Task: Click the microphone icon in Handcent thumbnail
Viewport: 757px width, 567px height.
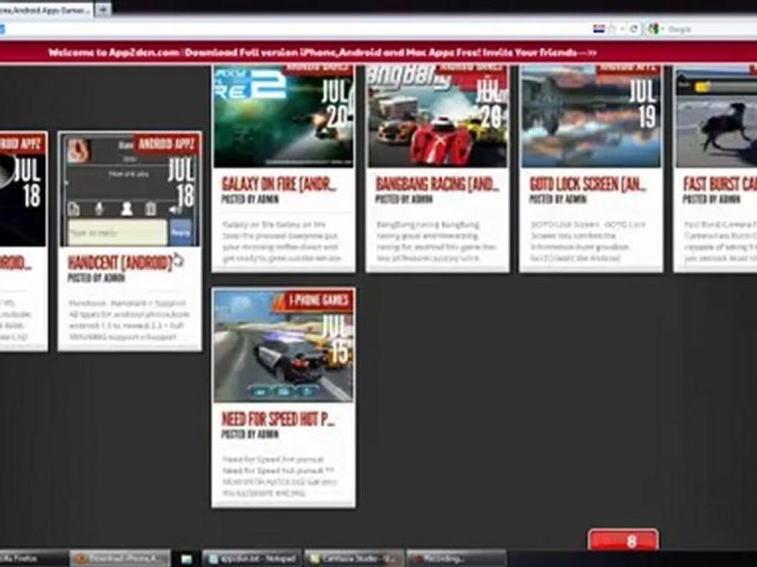Action: tap(99, 209)
